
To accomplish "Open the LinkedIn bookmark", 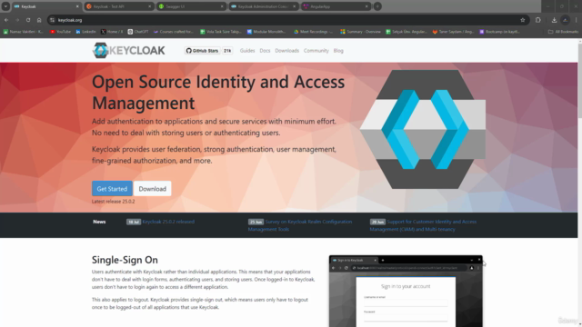I will click(x=85, y=32).
